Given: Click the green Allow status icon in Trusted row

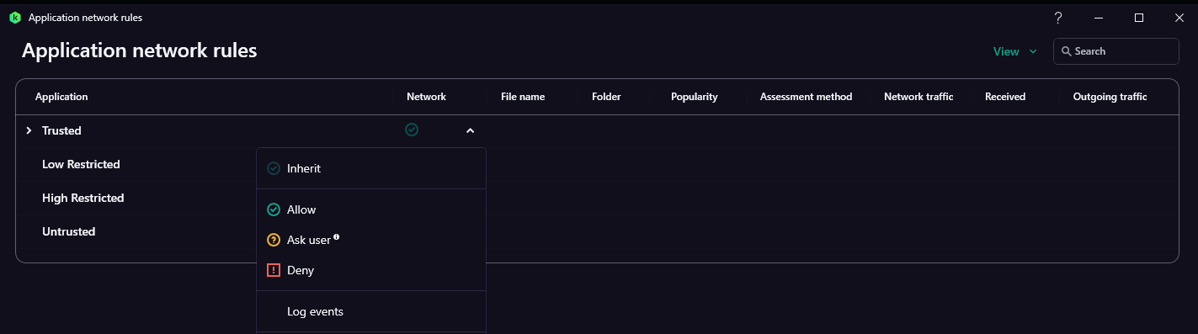Looking at the screenshot, I should [412, 130].
